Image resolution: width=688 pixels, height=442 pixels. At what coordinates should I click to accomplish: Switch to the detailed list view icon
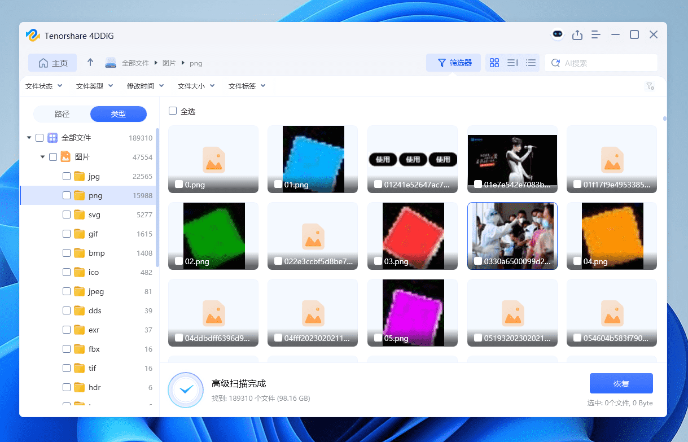click(531, 63)
